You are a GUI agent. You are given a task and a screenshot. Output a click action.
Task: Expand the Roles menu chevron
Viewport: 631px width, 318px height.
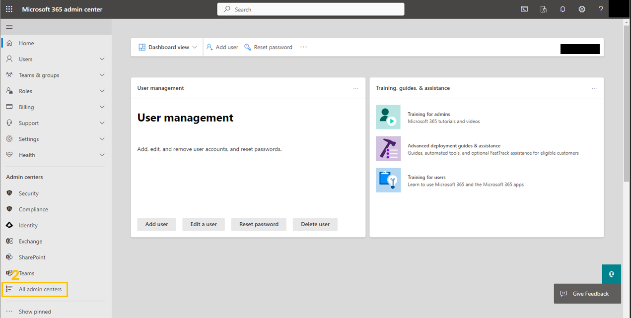tap(102, 91)
